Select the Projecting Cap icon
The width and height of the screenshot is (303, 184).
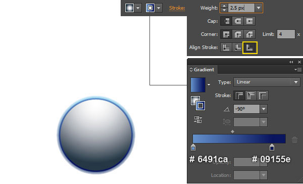(249, 21)
